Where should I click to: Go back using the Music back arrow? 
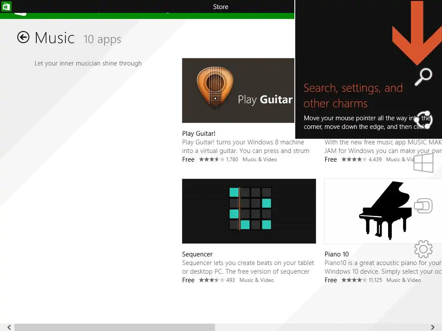click(23, 37)
